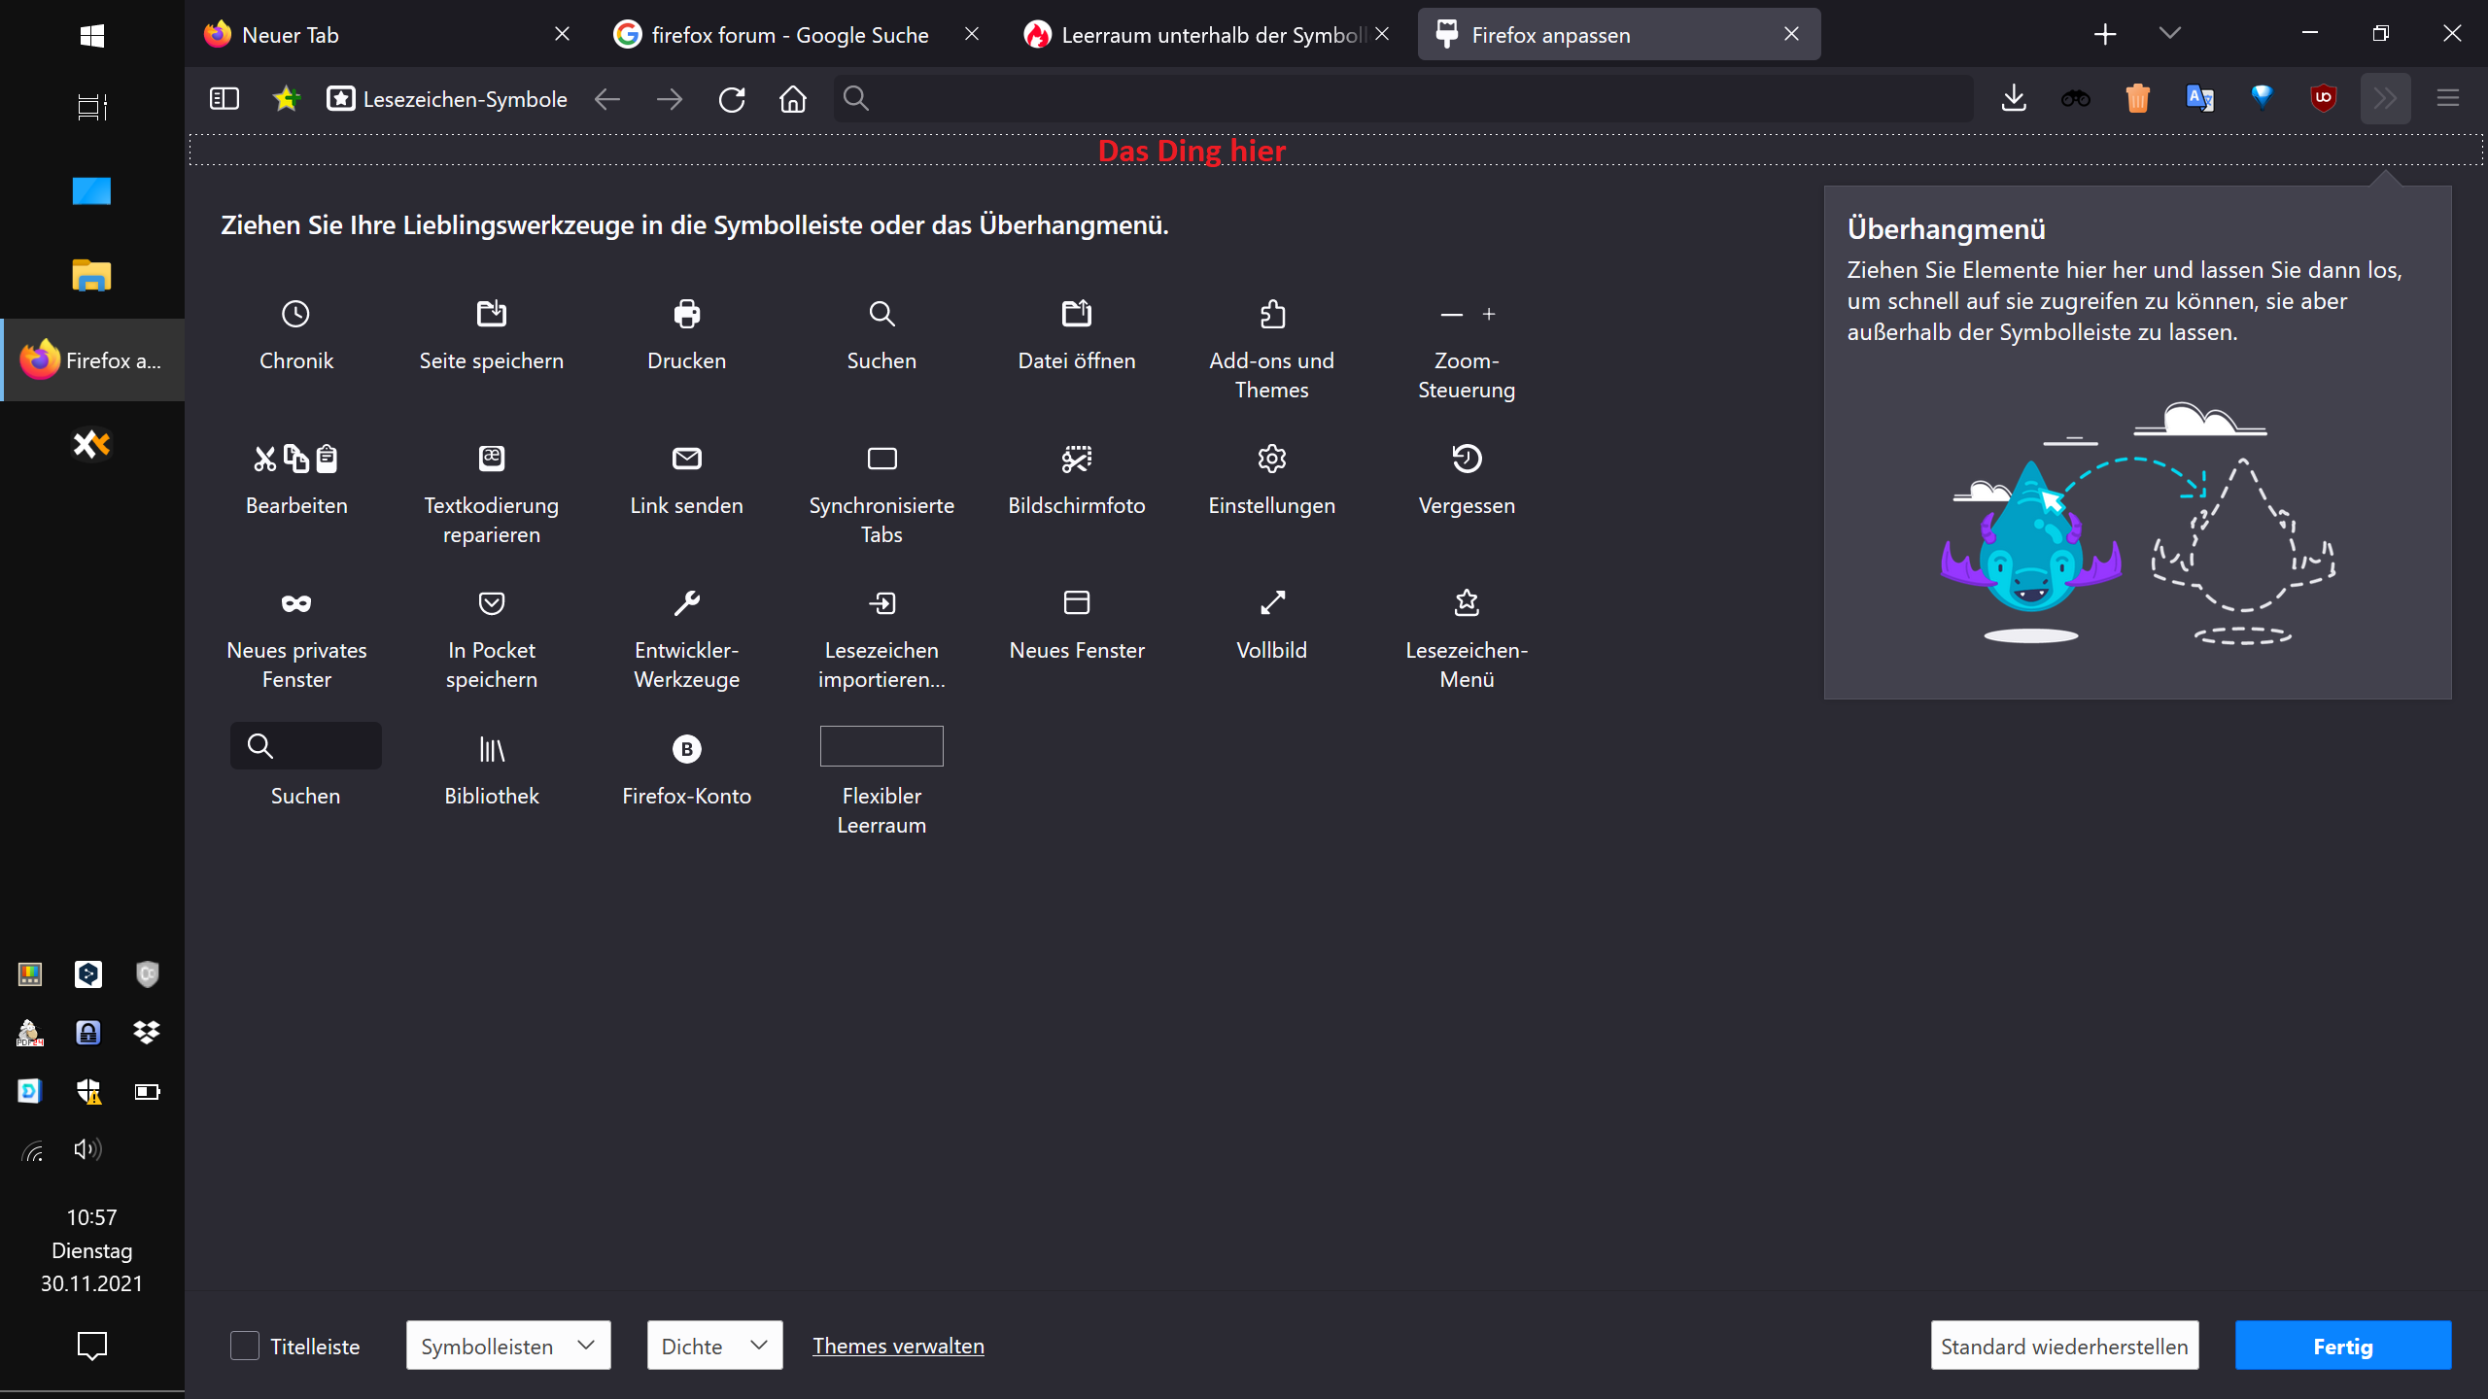Click the Chronik history icon
Screen dimensions: 2488x1399
[x=295, y=314]
